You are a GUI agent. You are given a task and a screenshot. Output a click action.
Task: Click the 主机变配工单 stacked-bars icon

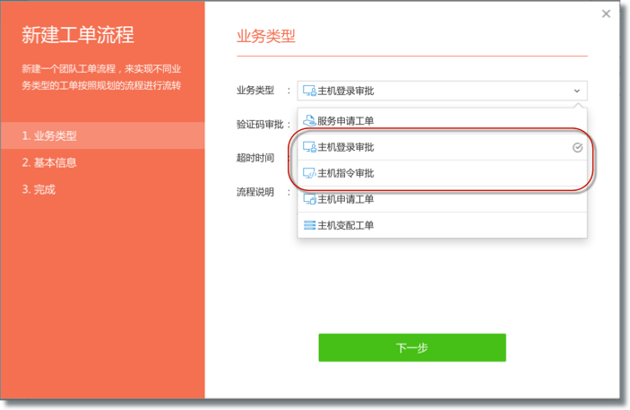[x=309, y=225]
